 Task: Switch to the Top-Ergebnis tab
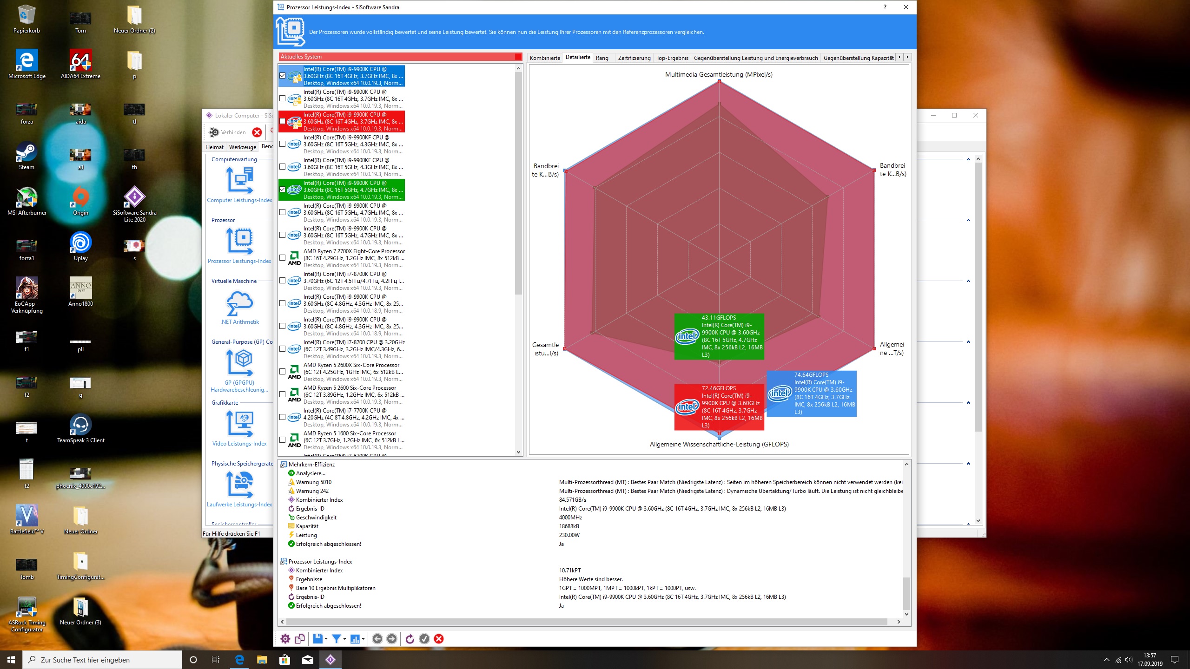click(x=672, y=58)
